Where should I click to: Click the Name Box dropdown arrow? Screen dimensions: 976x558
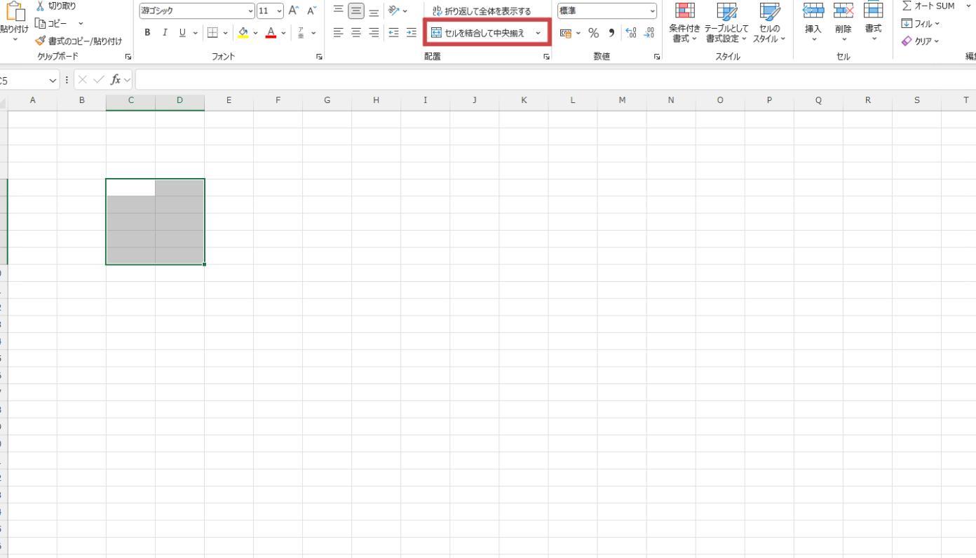tap(53, 81)
